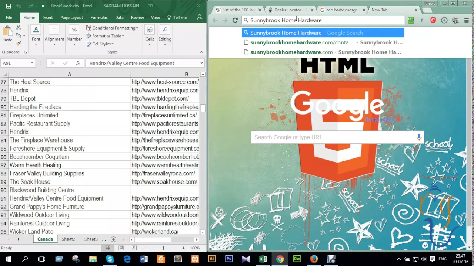
Task: Open Photoshop from the taskbar
Action: click(x=229, y=259)
